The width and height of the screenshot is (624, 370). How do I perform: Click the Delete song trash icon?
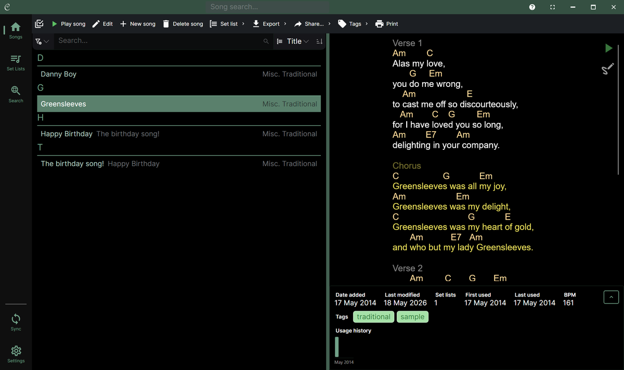click(166, 24)
